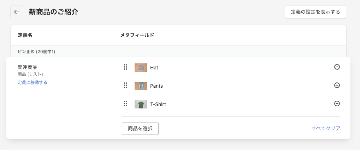
Task: Remove Hat from related products
Action: 337,67
